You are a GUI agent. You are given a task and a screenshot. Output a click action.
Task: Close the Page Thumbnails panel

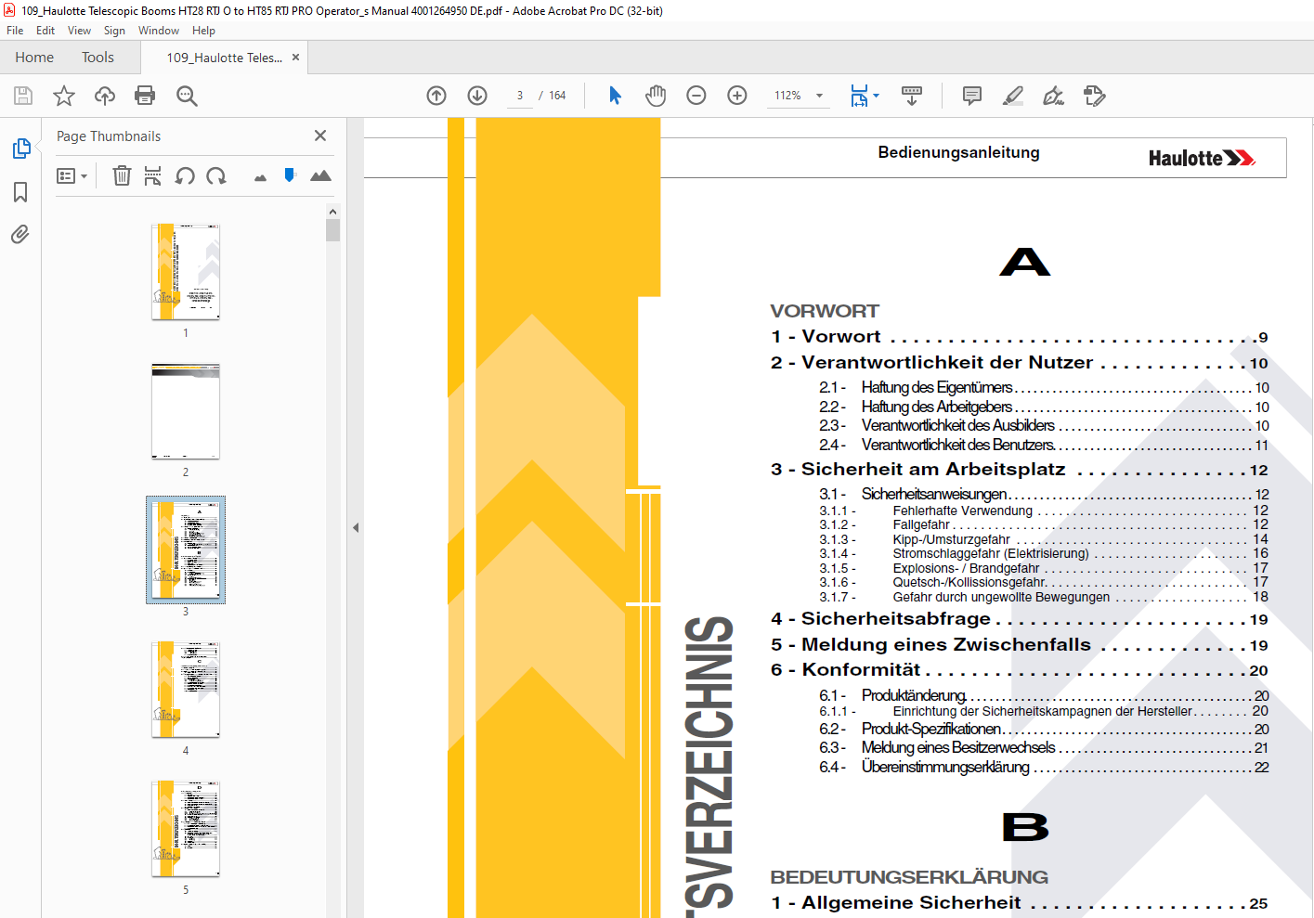pos(320,136)
